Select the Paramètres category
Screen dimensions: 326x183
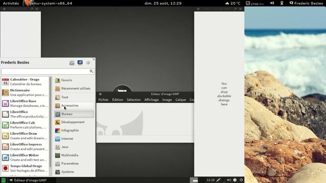click(x=74, y=164)
